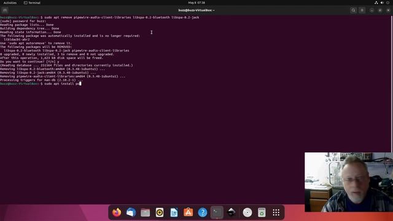Open the Help icon in the dock
This screenshot has width=393, height=221.
[203, 212]
